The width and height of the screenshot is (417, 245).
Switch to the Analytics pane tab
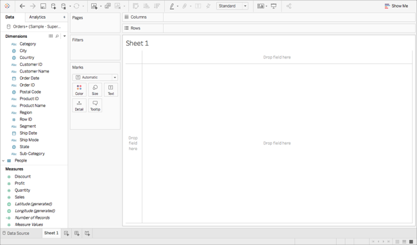click(37, 17)
